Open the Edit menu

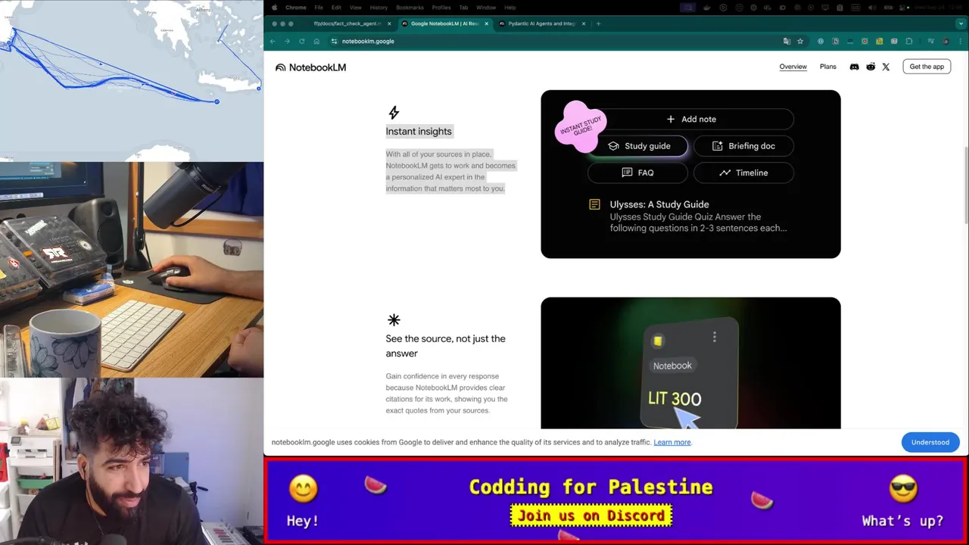[x=336, y=8]
